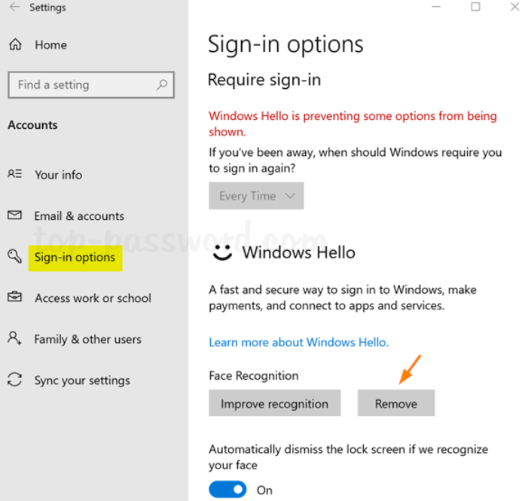This screenshot has width=525, height=501.
Task: Click the Settings title text
Action: click(x=47, y=8)
